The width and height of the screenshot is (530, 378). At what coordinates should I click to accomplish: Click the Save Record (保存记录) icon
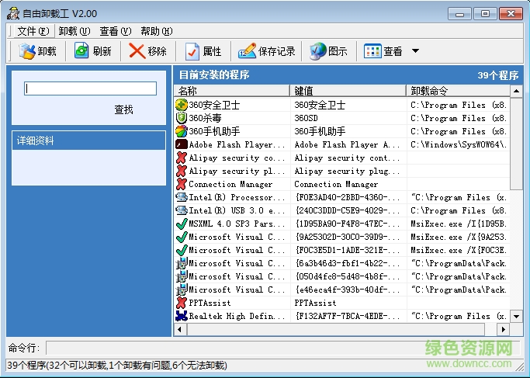click(x=247, y=51)
